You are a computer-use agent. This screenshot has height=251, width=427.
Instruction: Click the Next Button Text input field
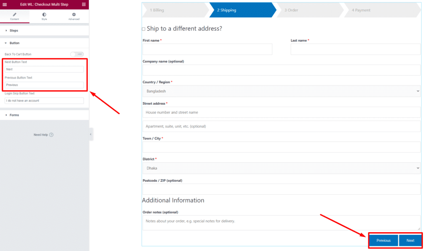click(x=44, y=69)
